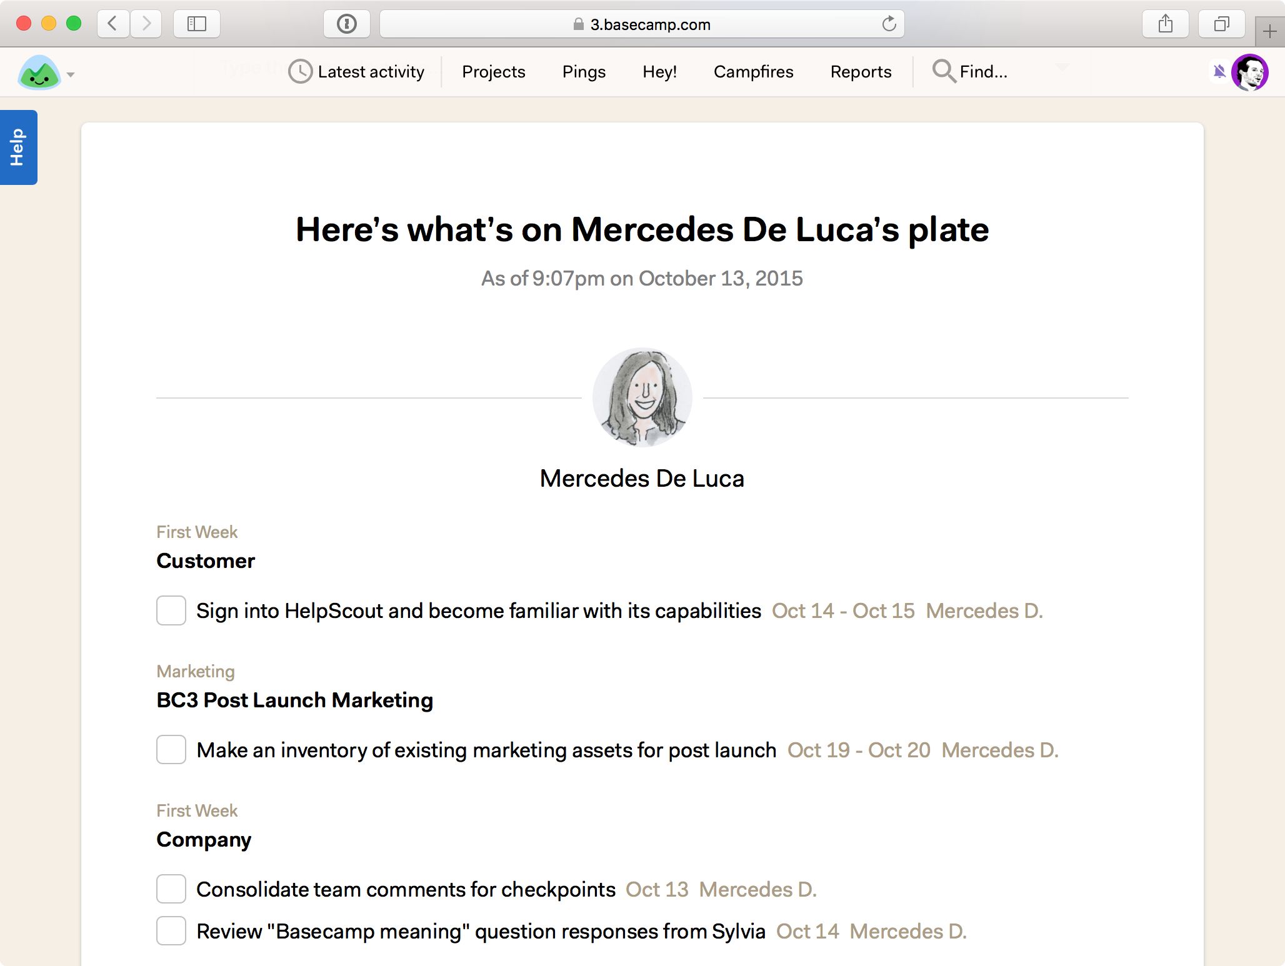
Task: Click Mercedes D. on Review to-do
Action: click(908, 931)
